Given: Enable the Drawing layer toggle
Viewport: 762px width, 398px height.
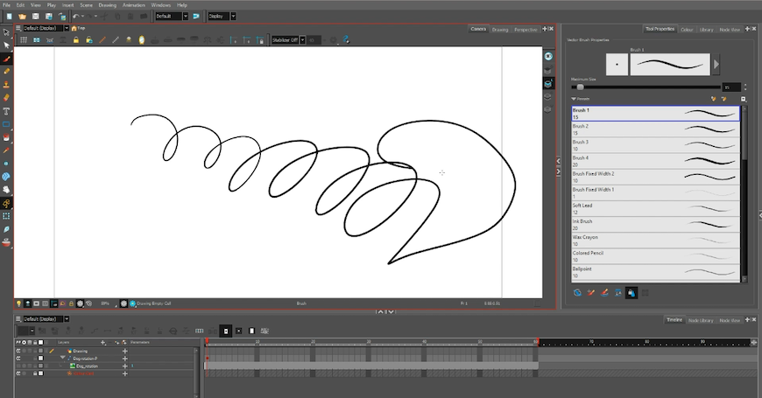Looking at the screenshot, I should tap(18, 351).
